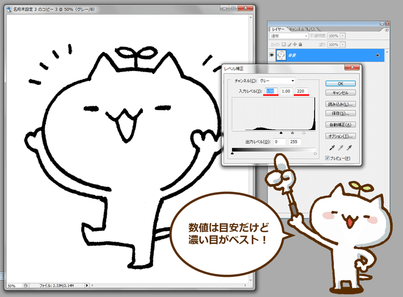This screenshot has height=297, width=403.
Task: Click the lock transparent pixels icon
Action: (283, 45)
